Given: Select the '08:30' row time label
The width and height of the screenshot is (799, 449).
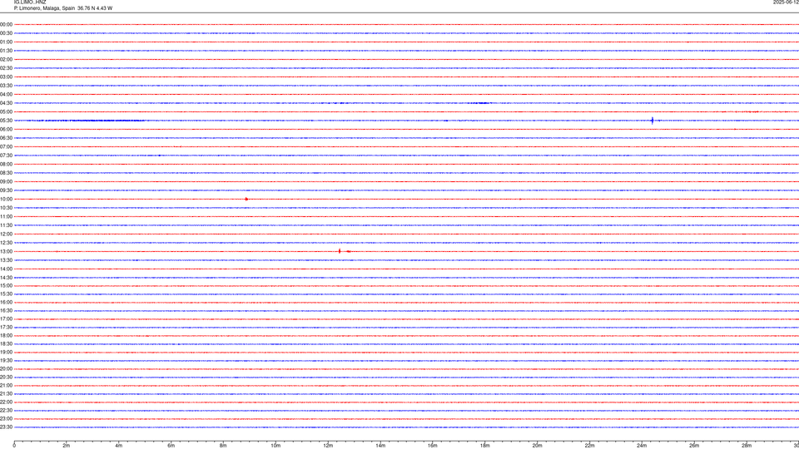Looking at the screenshot, I should tap(6, 173).
